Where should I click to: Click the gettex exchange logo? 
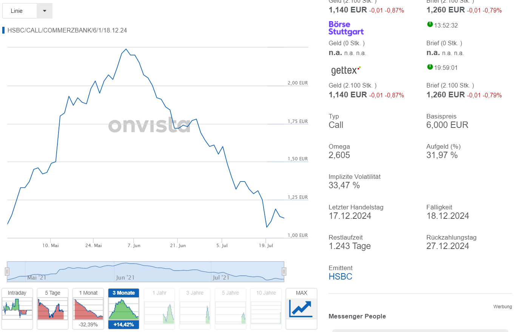click(344, 70)
